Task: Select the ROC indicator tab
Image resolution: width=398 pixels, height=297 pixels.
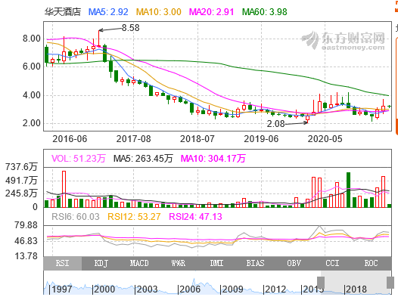Action: (371, 263)
